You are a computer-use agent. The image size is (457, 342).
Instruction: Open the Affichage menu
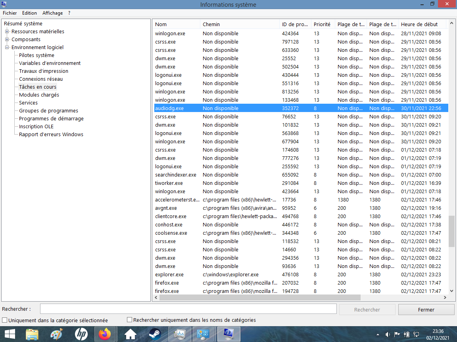pos(52,13)
